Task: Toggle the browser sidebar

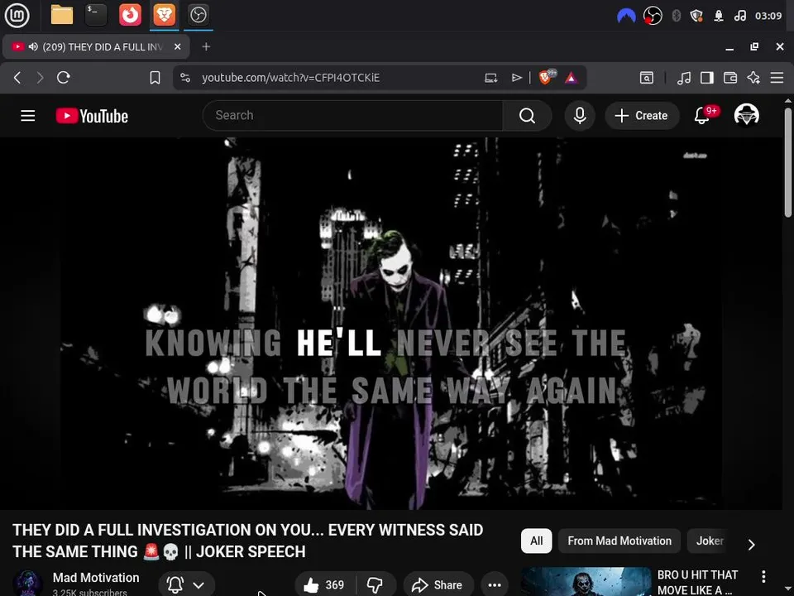Action: click(x=707, y=78)
